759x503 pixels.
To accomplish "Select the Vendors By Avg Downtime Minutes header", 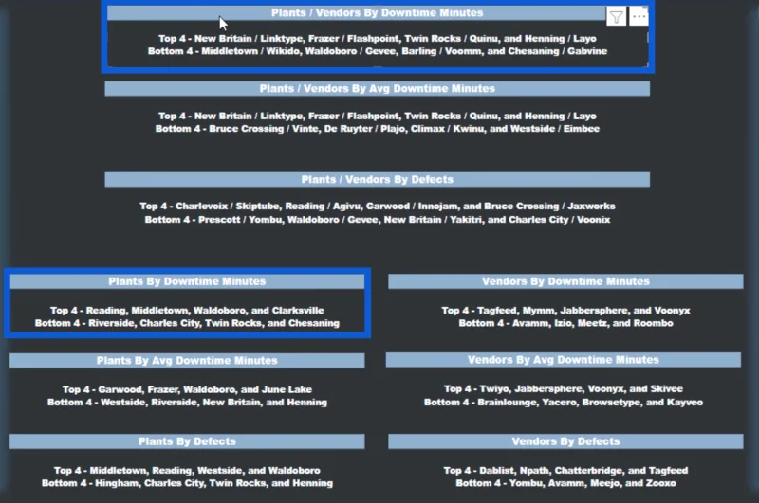I will pyautogui.click(x=563, y=360).
